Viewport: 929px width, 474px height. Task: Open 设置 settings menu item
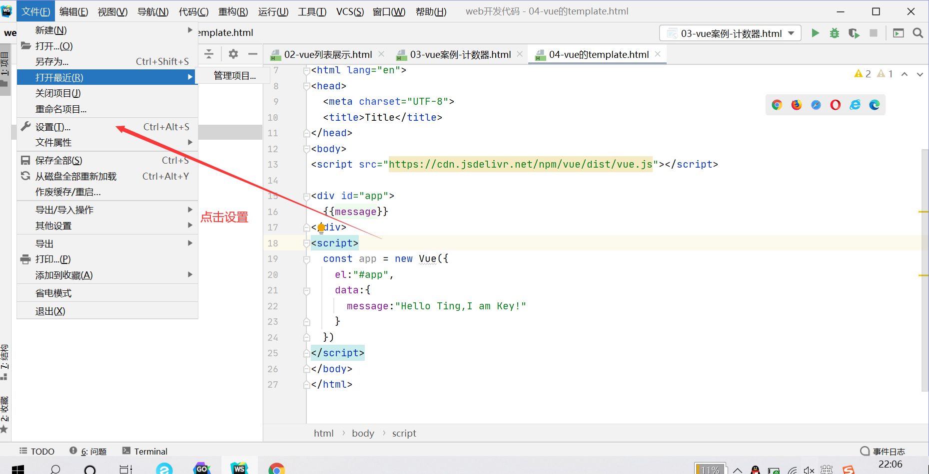click(107, 127)
